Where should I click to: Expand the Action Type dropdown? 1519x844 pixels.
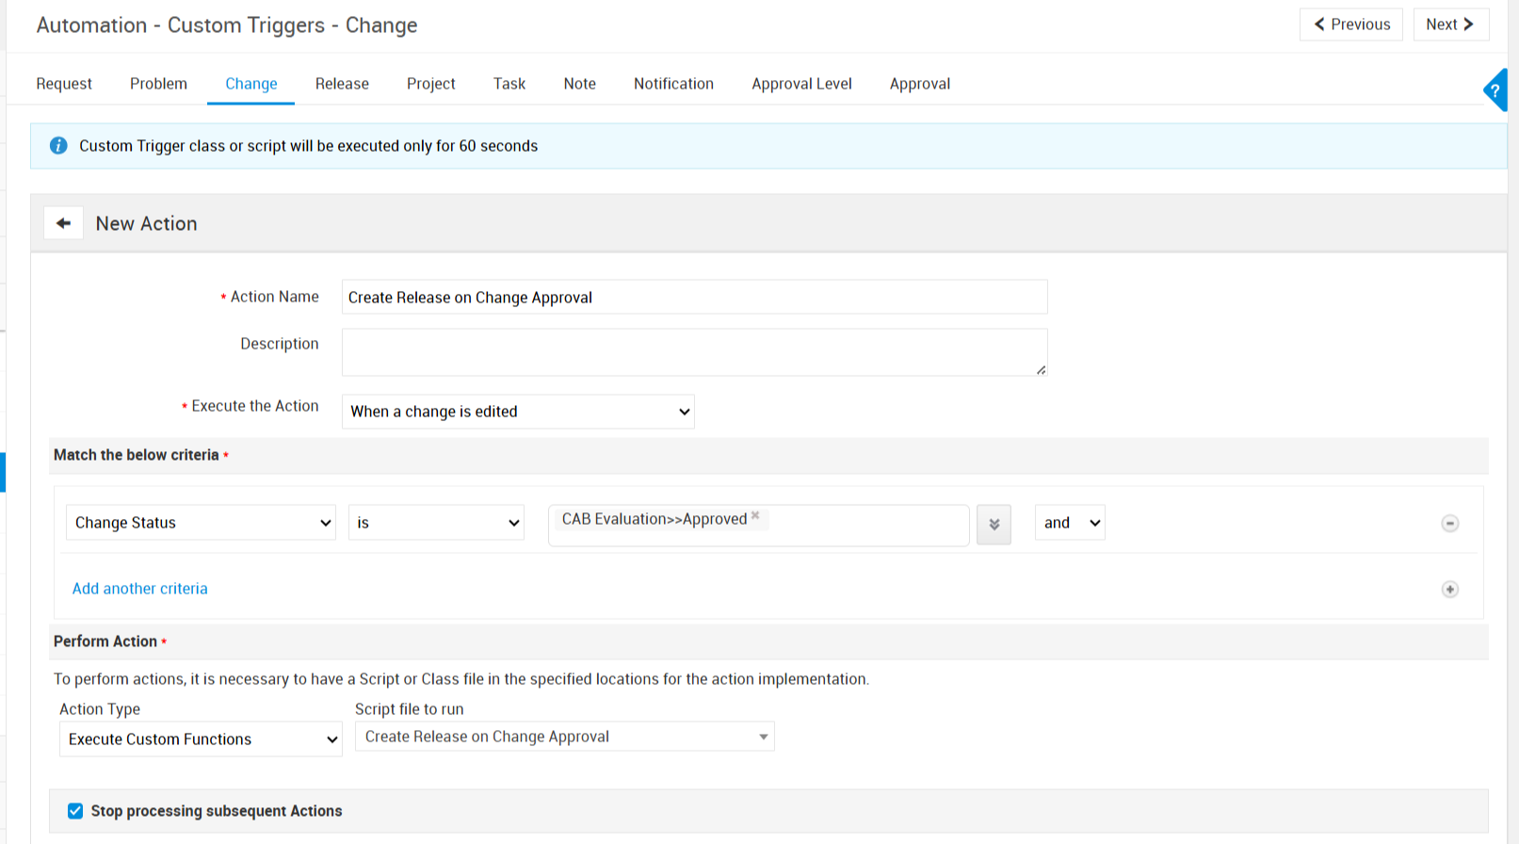click(201, 739)
